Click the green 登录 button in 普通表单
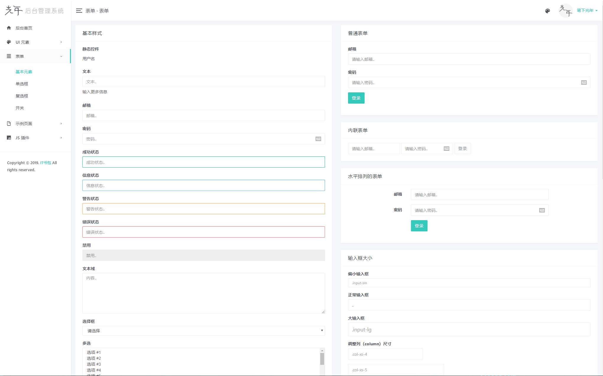The width and height of the screenshot is (603, 376). pyautogui.click(x=356, y=98)
